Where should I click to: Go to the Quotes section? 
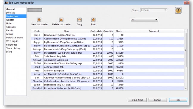[x=10, y=20]
